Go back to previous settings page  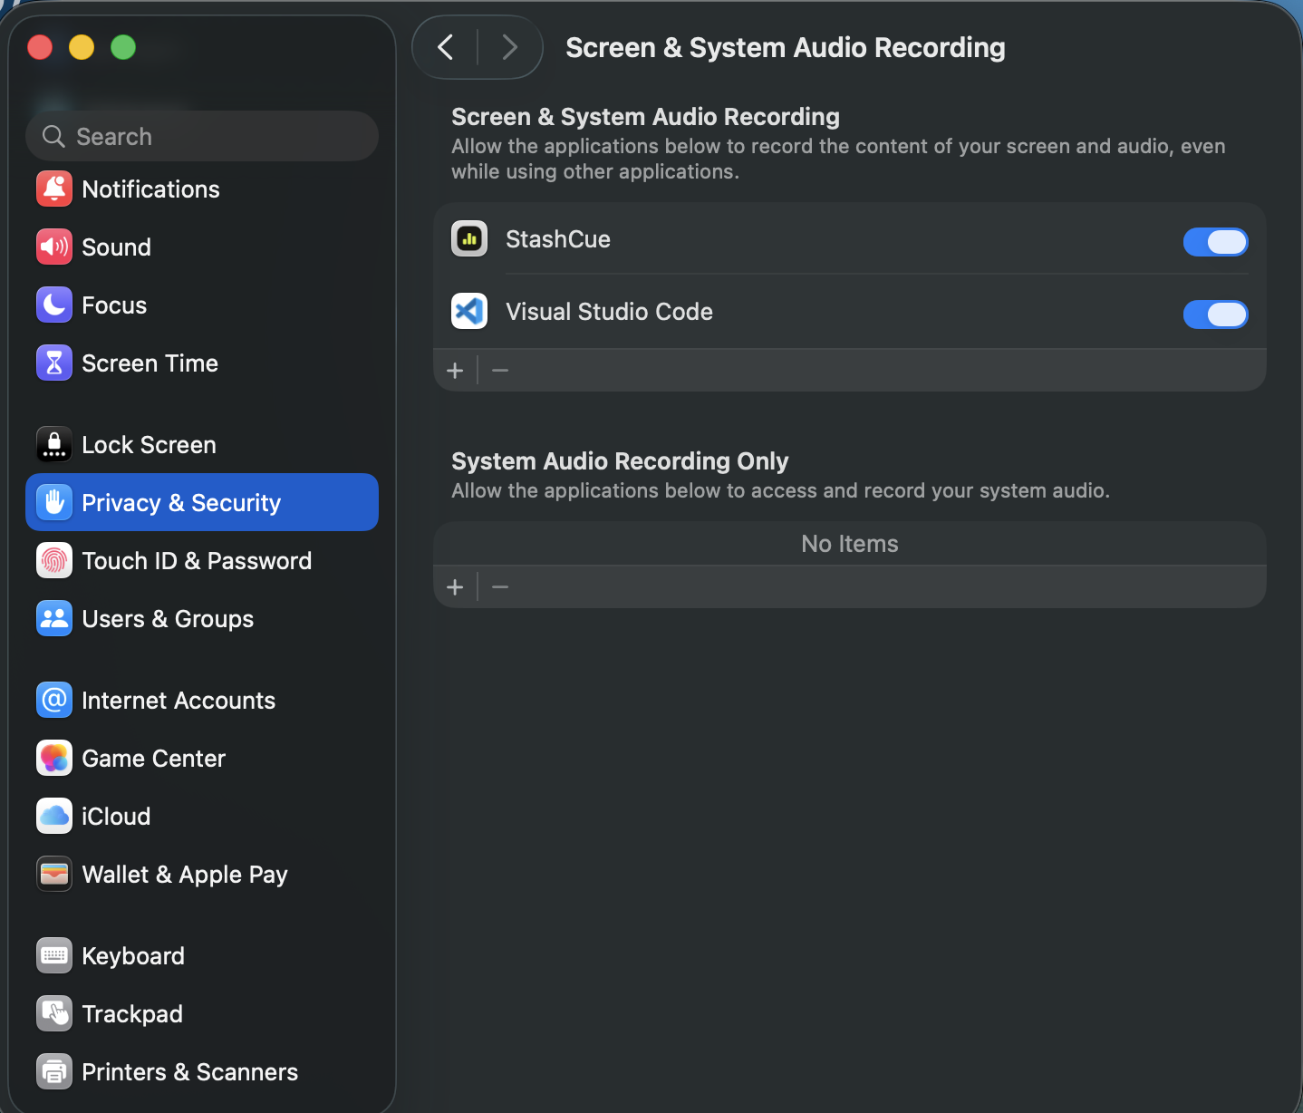pyautogui.click(x=446, y=47)
